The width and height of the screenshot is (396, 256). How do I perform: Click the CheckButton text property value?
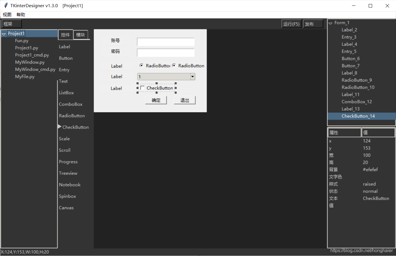click(376, 198)
